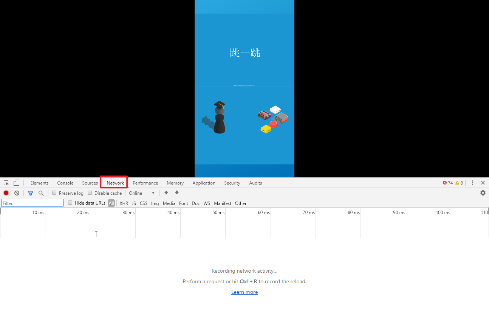Select the All request type filter
The image size is (489, 312).
[x=111, y=203]
